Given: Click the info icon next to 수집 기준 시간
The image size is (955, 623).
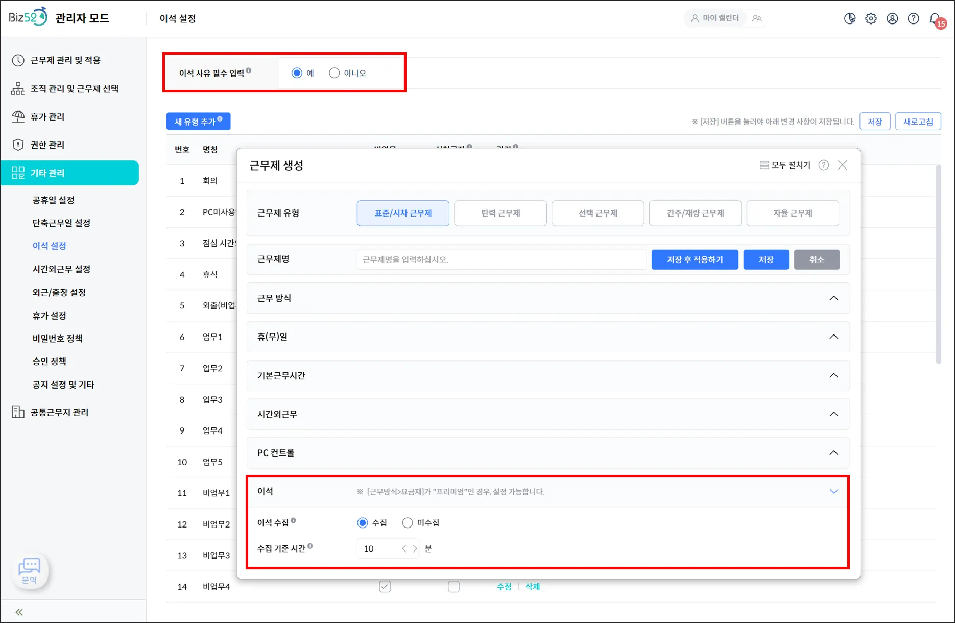Looking at the screenshot, I should coord(310,546).
